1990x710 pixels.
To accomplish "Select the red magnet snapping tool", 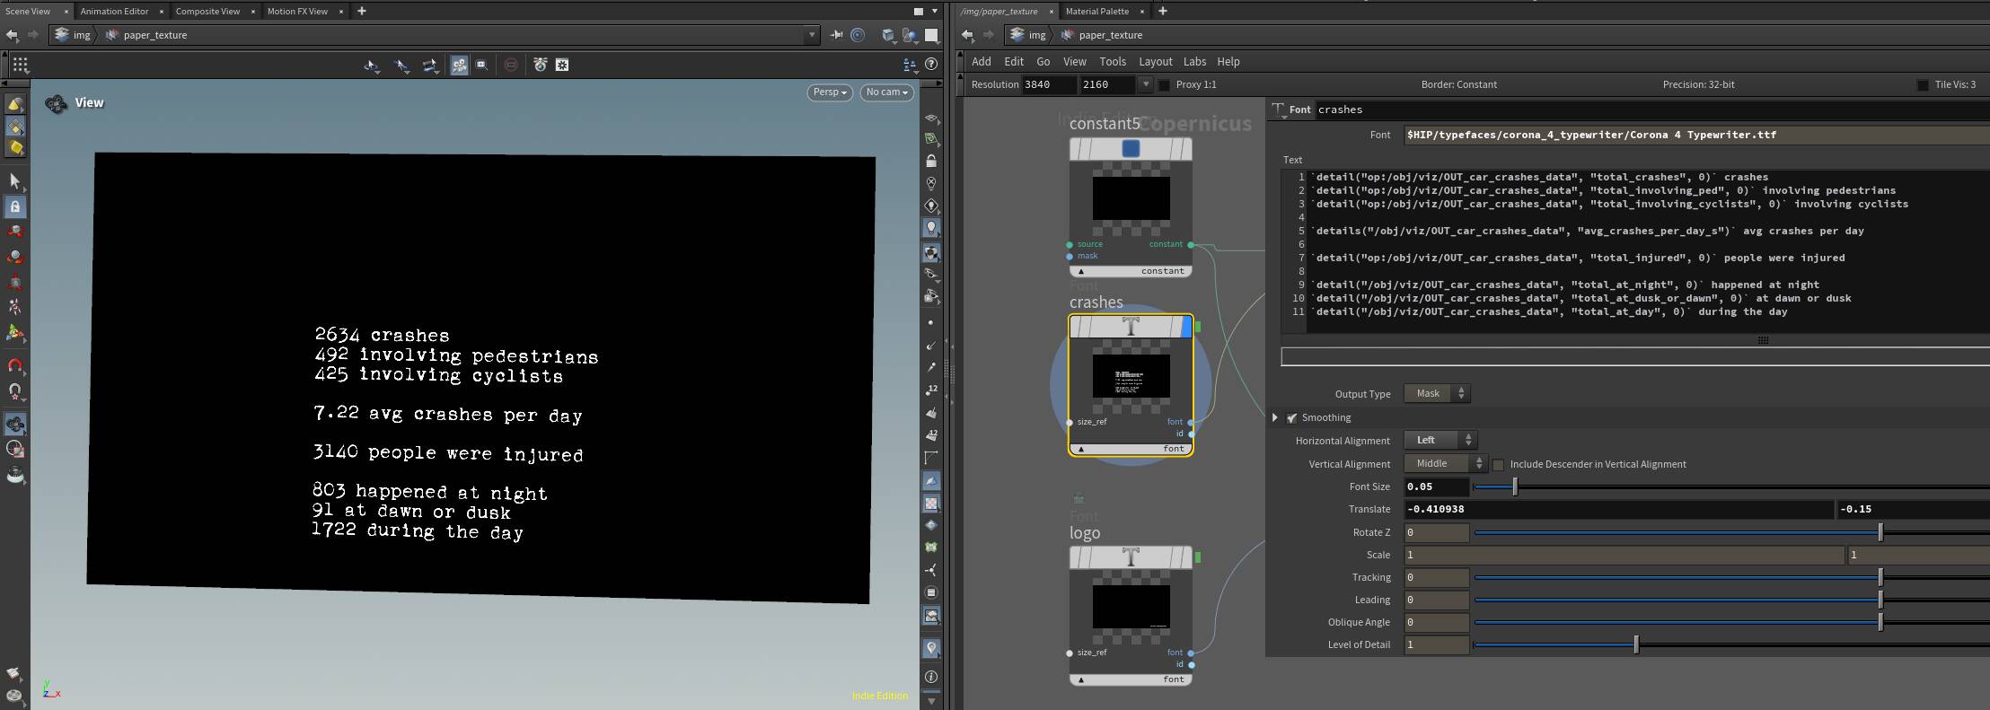I will point(15,365).
